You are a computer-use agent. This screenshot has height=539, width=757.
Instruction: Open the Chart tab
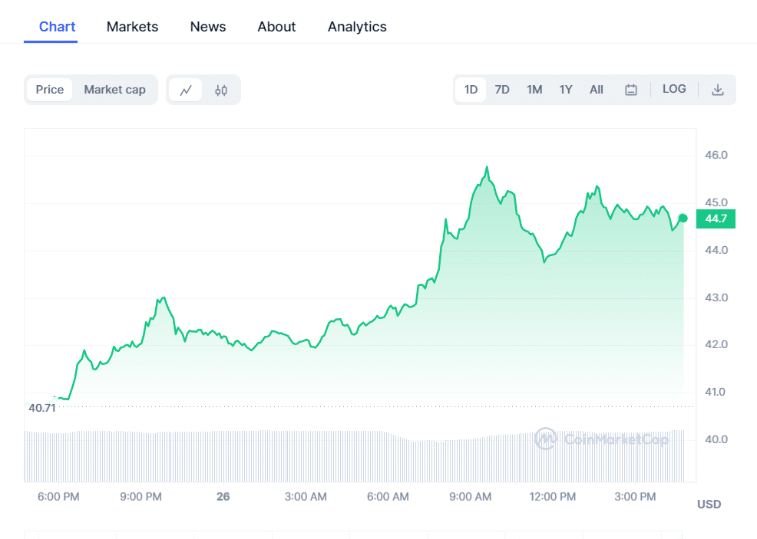point(57,27)
